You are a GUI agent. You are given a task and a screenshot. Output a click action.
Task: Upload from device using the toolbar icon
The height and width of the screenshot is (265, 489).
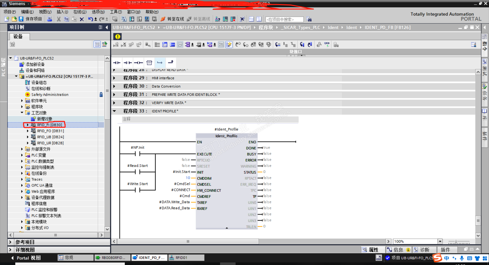[x=139, y=19]
